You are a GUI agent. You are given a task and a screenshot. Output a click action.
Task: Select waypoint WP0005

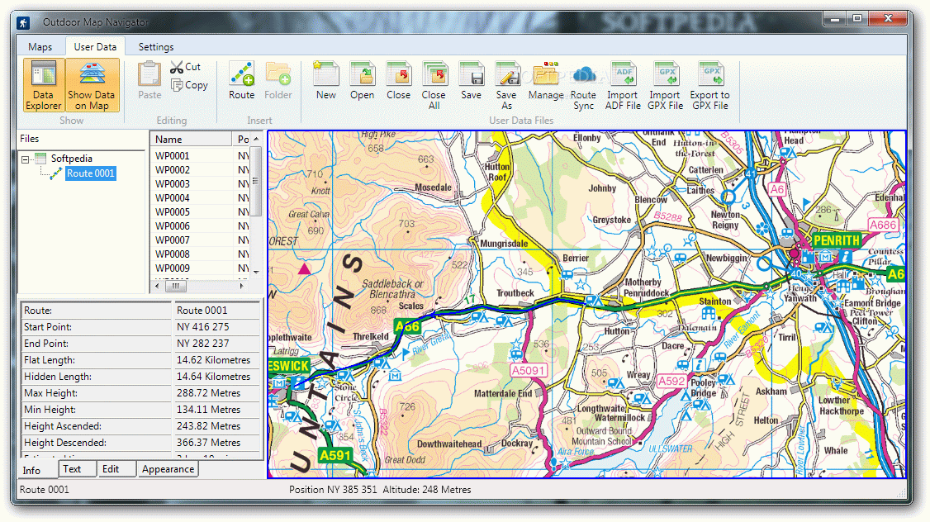click(173, 211)
